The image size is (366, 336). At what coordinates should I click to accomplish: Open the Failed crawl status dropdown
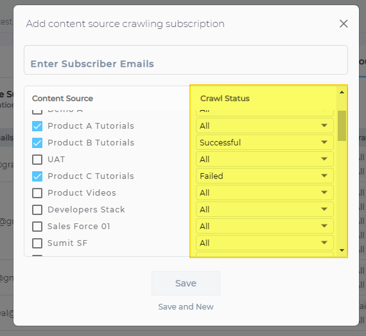point(265,176)
